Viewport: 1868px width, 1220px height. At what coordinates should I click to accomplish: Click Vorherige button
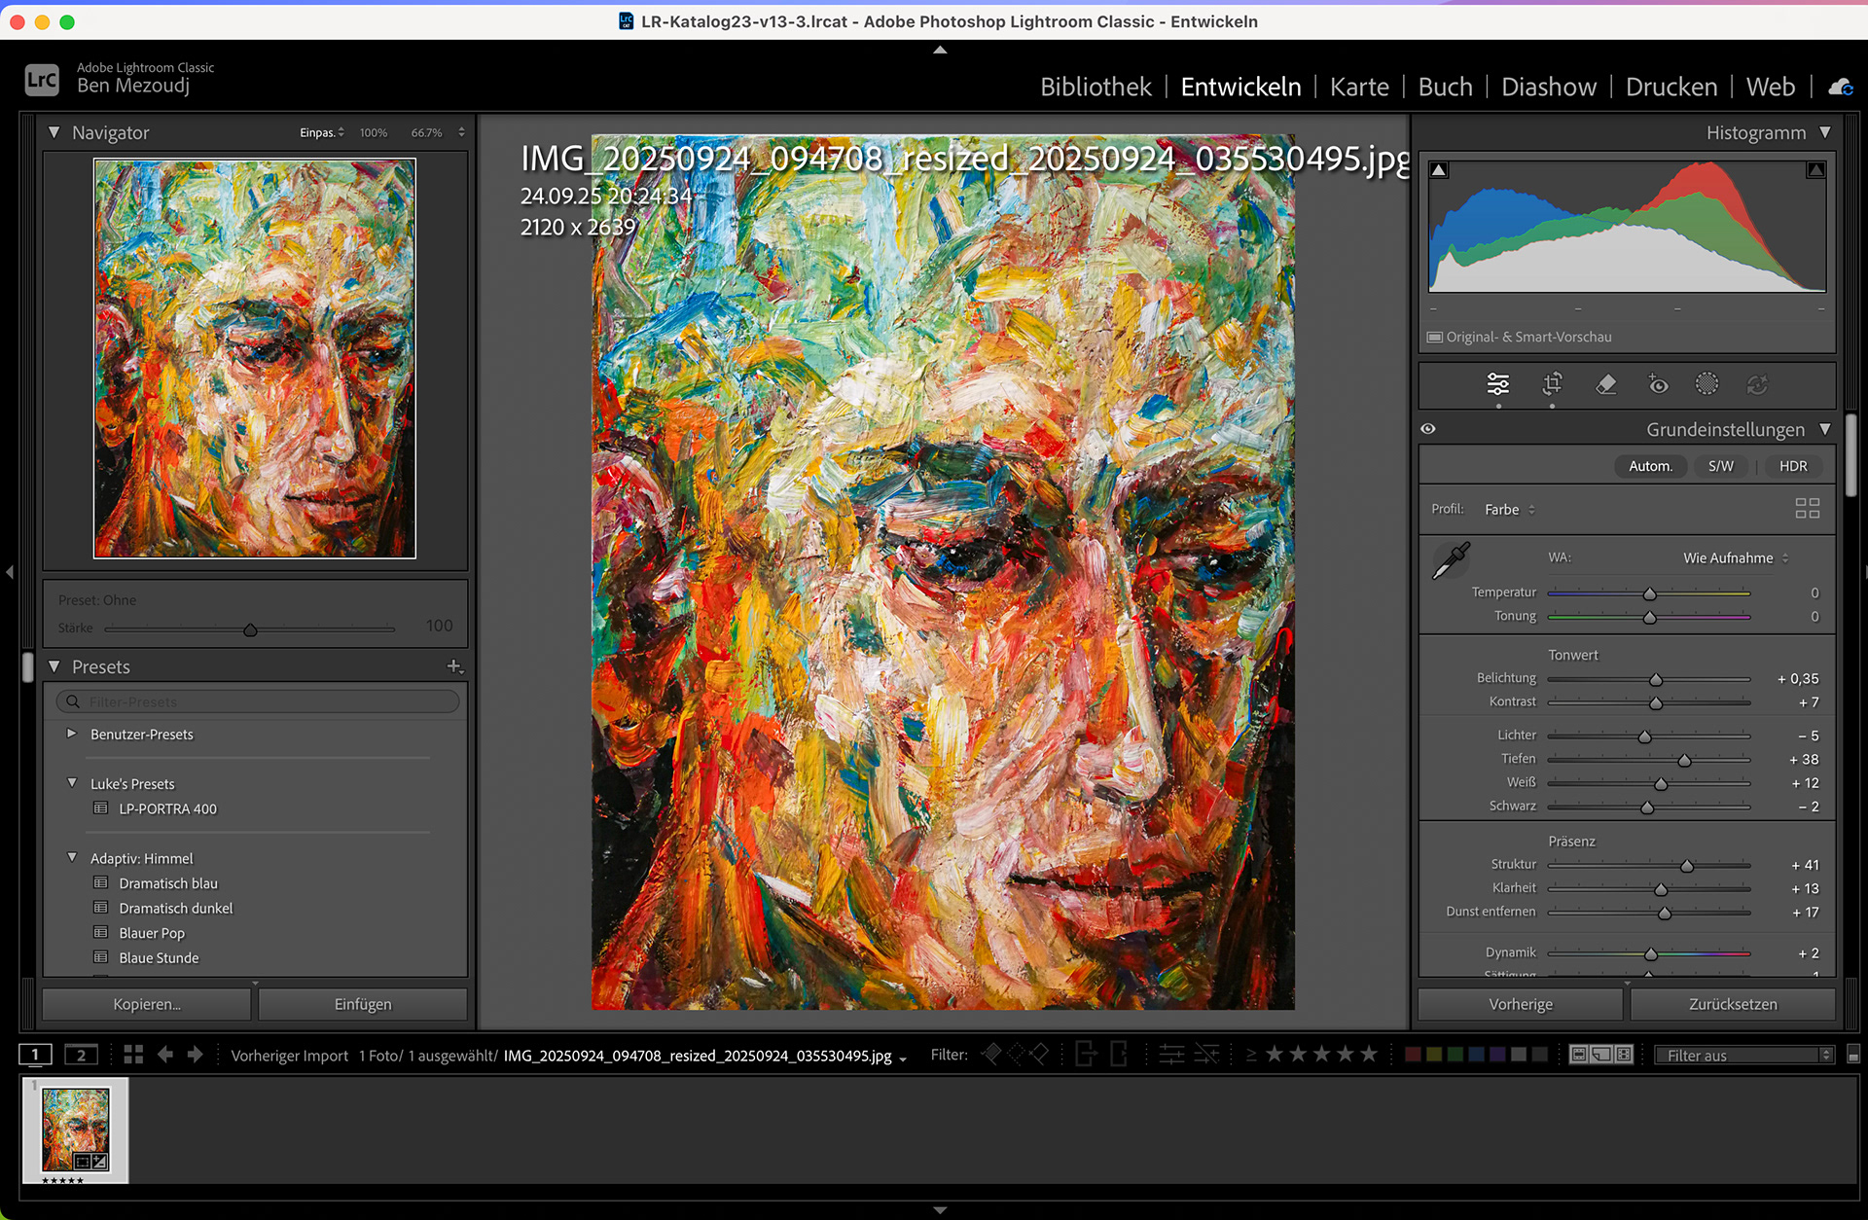pyautogui.click(x=1521, y=1004)
